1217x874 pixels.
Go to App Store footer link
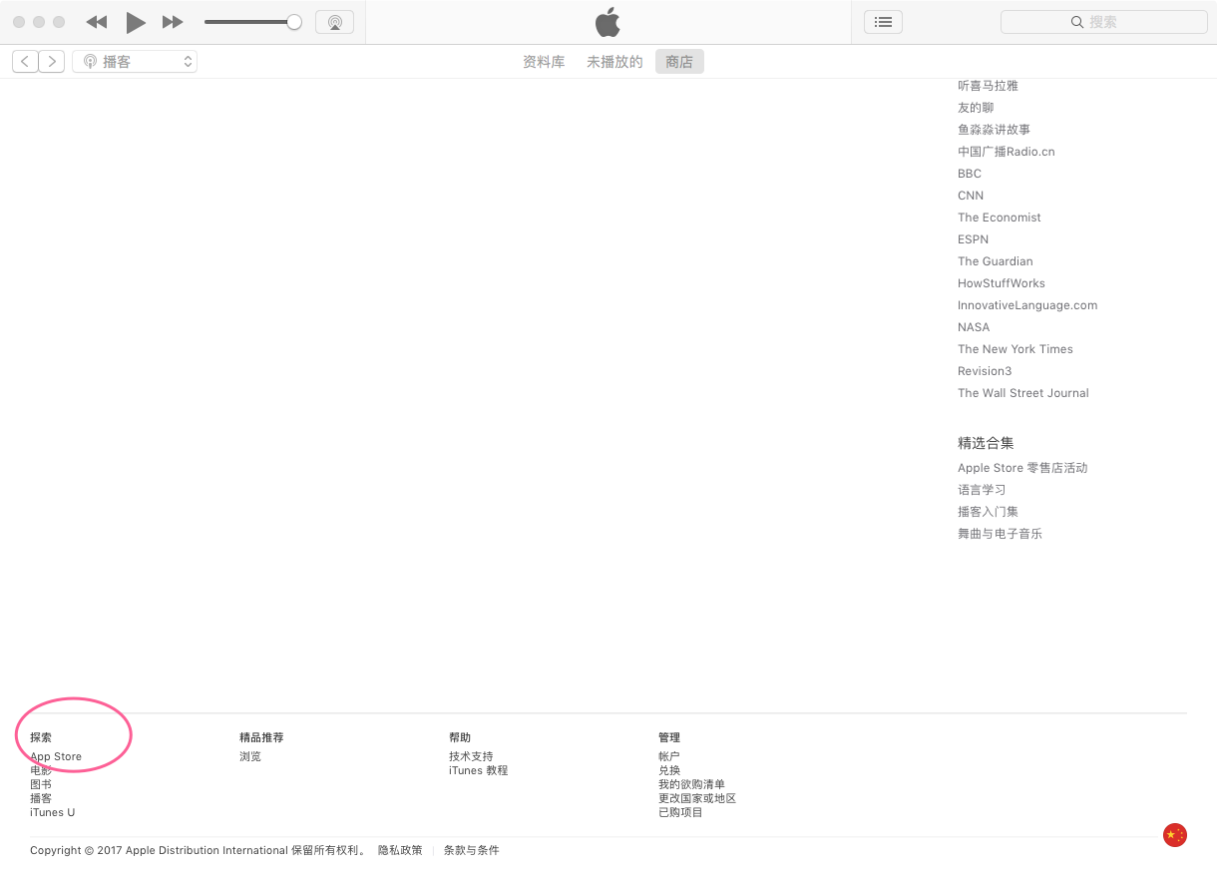pos(56,756)
